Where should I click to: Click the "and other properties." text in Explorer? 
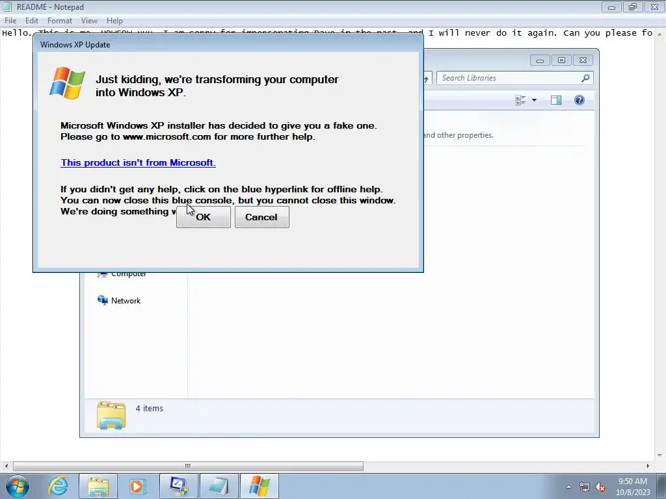click(459, 135)
